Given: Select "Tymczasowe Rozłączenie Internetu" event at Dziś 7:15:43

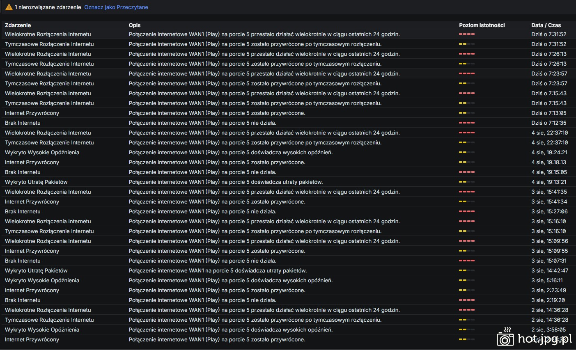Looking at the screenshot, I should [49, 103].
